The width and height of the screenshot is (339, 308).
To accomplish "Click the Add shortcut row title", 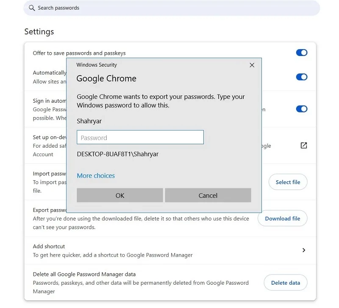I will (49, 246).
